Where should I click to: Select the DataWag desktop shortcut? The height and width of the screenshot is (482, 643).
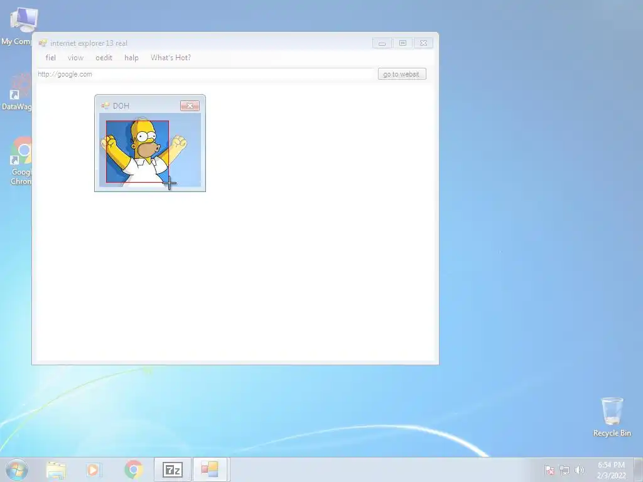click(17, 92)
